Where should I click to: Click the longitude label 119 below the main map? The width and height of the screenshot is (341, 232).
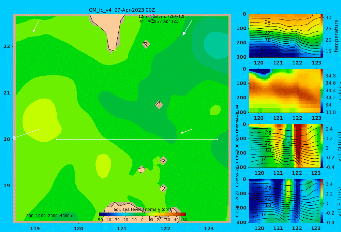point(35,229)
